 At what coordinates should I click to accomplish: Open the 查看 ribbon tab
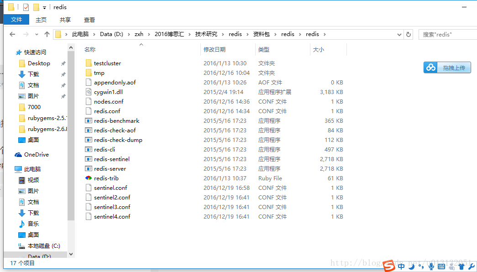[x=89, y=20]
